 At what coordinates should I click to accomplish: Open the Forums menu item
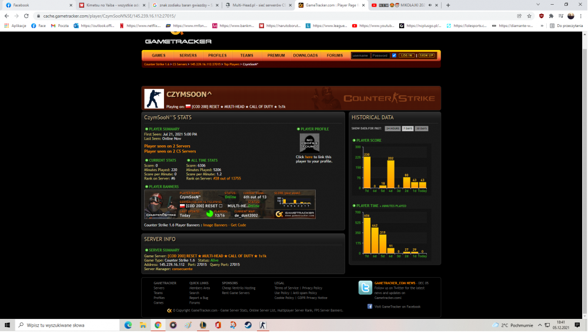[335, 55]
